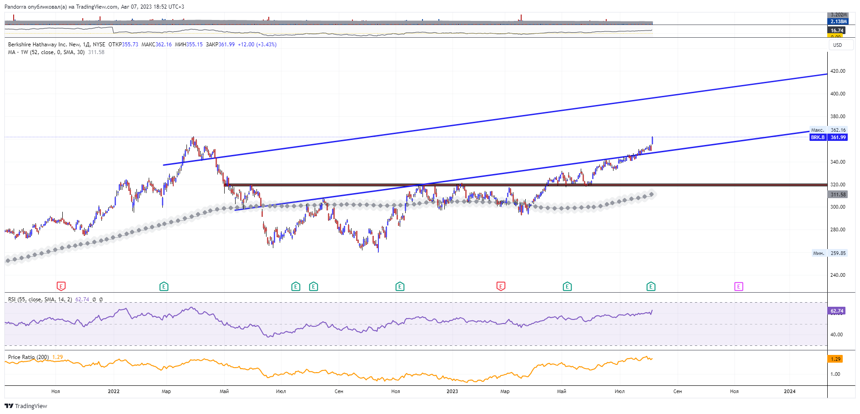Click the ЗАКР 361.99 close value in the legend
Image resolution: width=860 pixels, height=414 pixels.
pyautogui.click(x=220, y=45)
